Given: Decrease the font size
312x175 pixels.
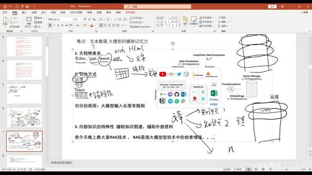Looking at the screenshot, I should coord(89,19).
